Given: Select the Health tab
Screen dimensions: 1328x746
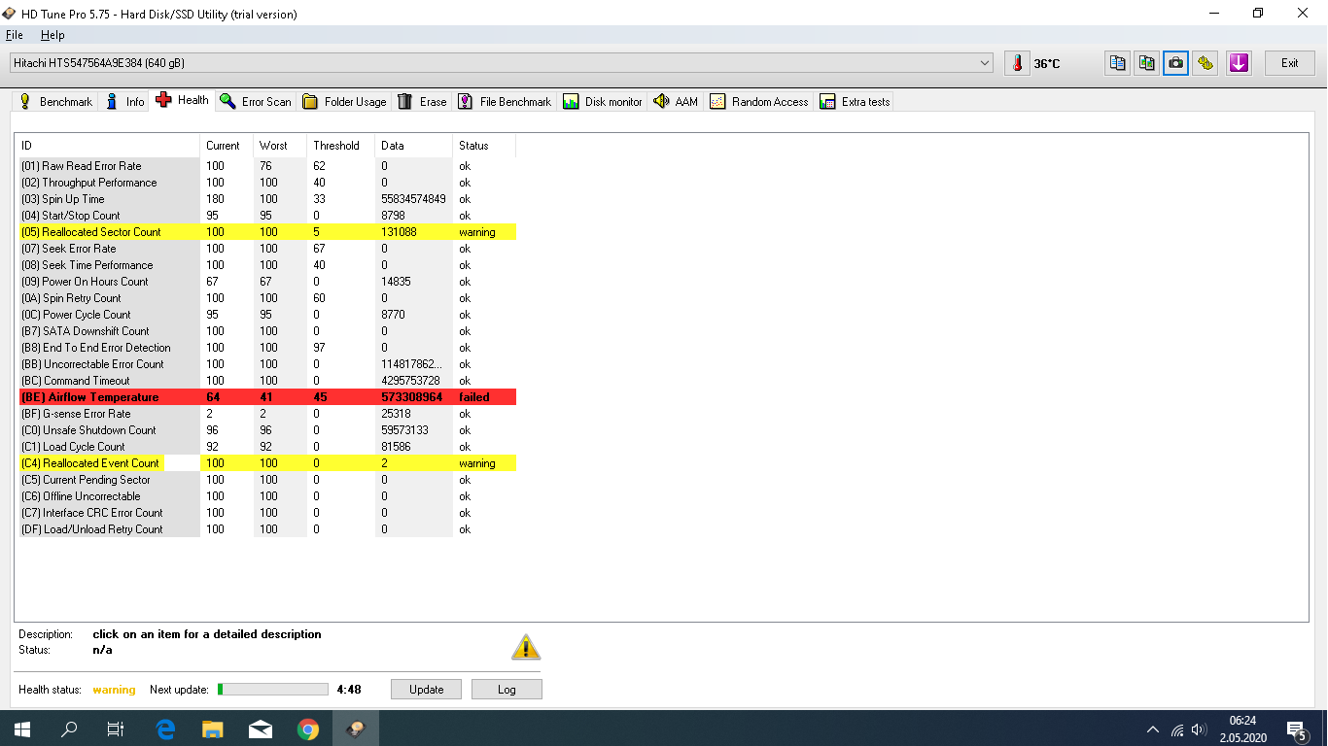Looking at the screenshot, I should tap(183, 100).
